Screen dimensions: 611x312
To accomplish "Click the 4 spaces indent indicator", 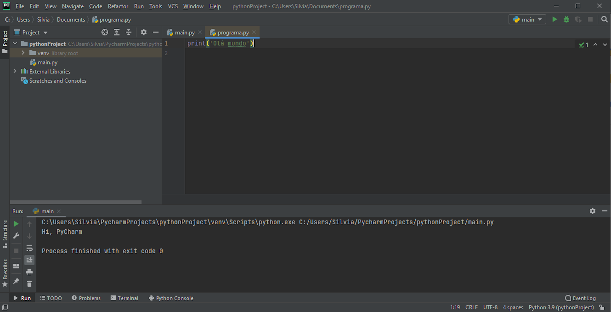I will 513,307.
